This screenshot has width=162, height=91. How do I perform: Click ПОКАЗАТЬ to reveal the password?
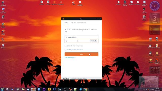click(93, 41)
